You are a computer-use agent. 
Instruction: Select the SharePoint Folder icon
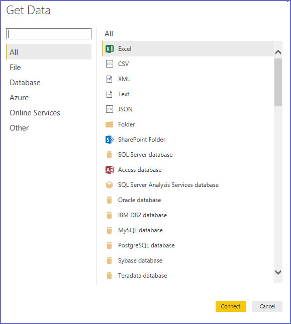(x=110, y=140)
